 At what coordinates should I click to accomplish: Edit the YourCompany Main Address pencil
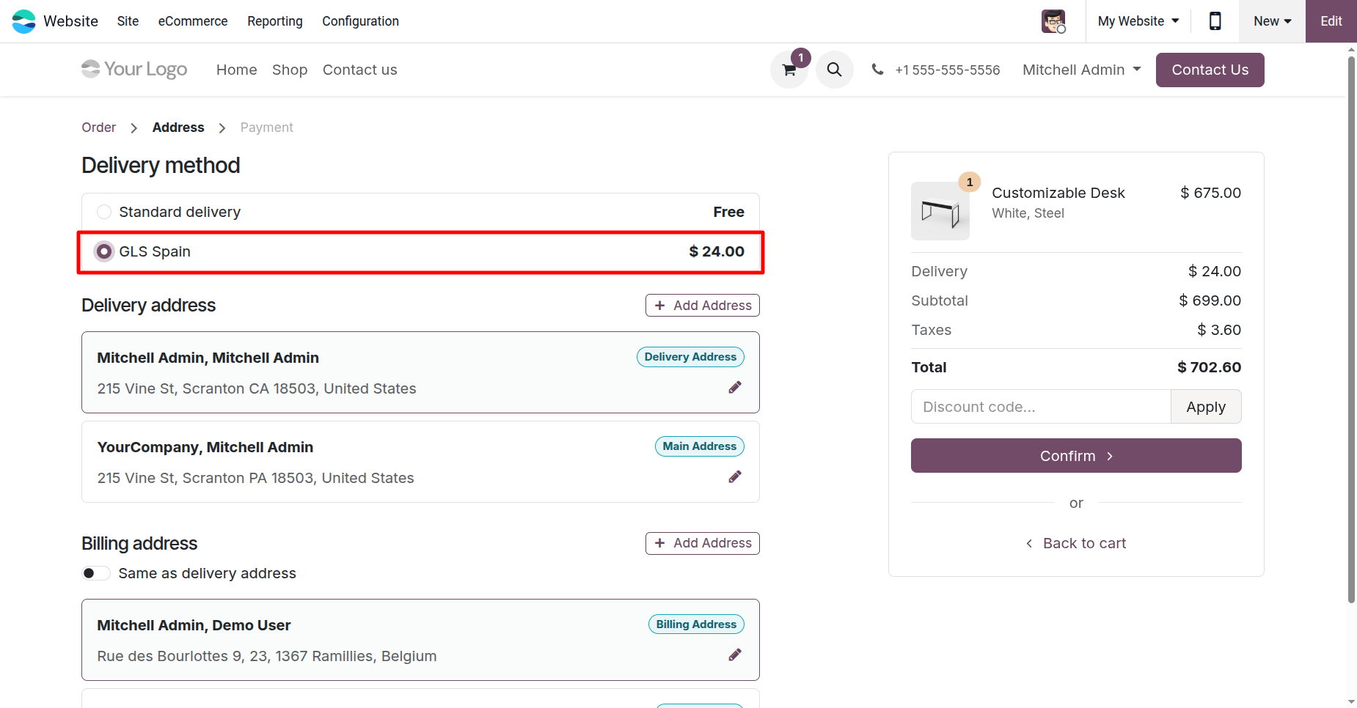point(735,477)
